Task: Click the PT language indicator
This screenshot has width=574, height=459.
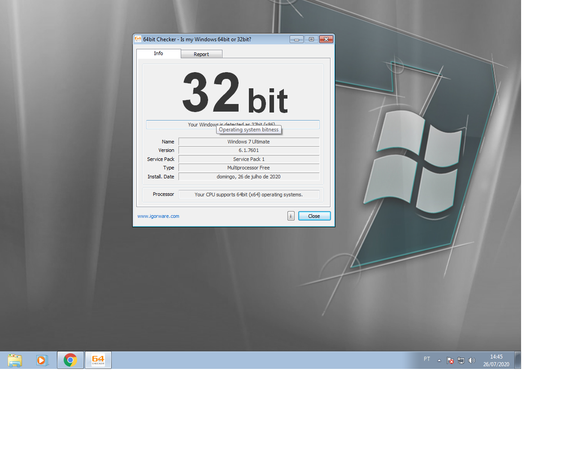Action: point(427,359)
